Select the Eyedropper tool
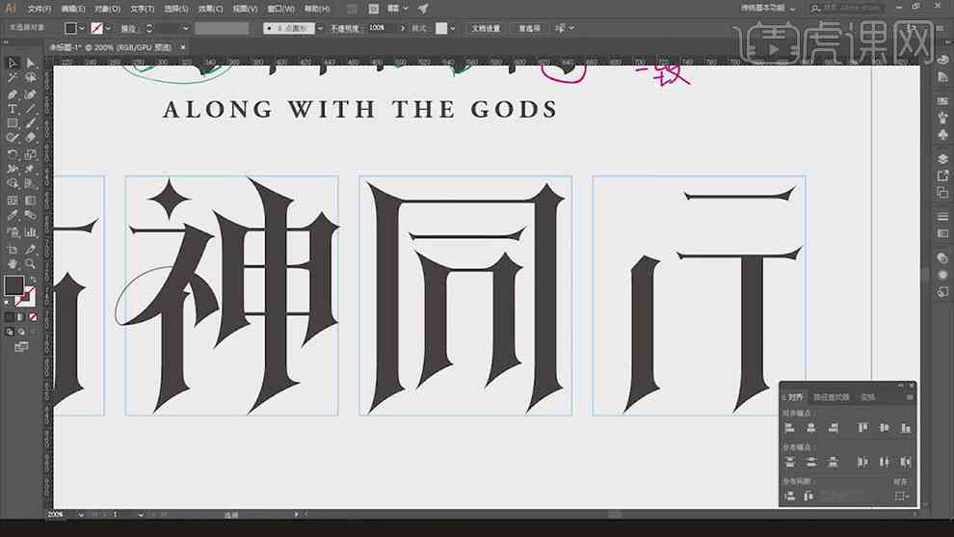Viewport: 954px width, 537px height. click(13, 215)
